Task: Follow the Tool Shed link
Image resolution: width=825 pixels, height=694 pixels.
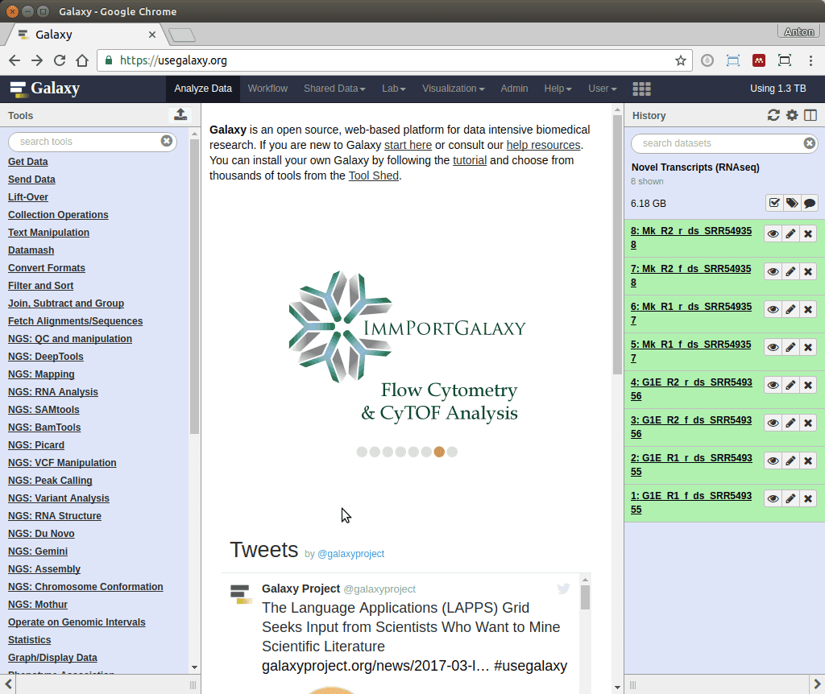Action: (x=373, y=176)
